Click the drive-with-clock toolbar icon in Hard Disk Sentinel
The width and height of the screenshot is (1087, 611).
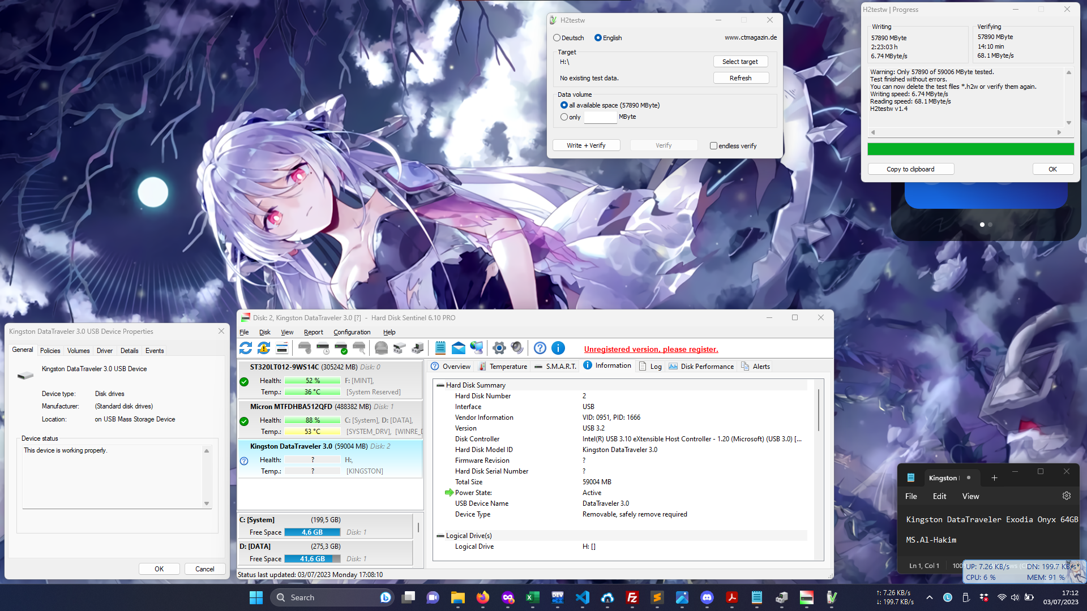(323, 348)
